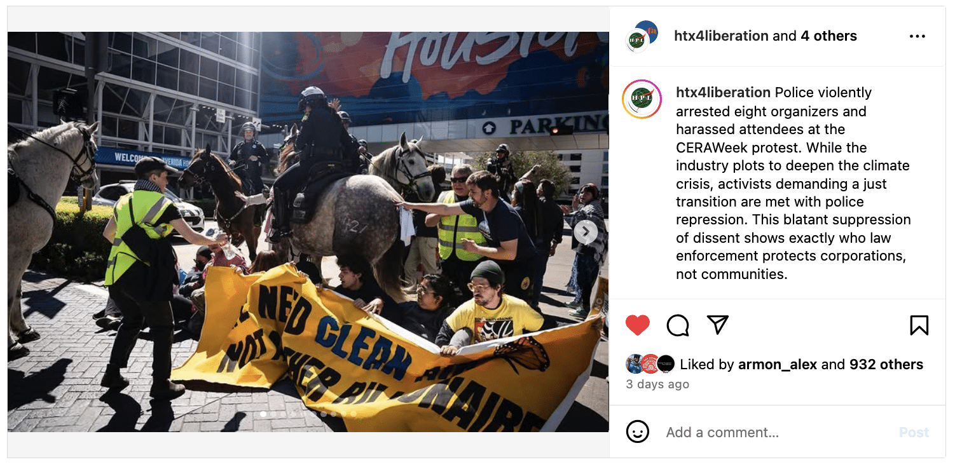Viewport: 955px width, 469px height.
Task: Open htx4liberation story avatar in caption
Action: (x=642, y=99)
